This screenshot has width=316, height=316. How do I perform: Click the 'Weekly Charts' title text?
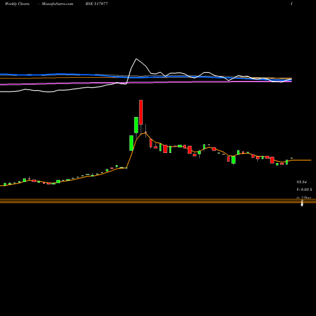pos(17,4)
